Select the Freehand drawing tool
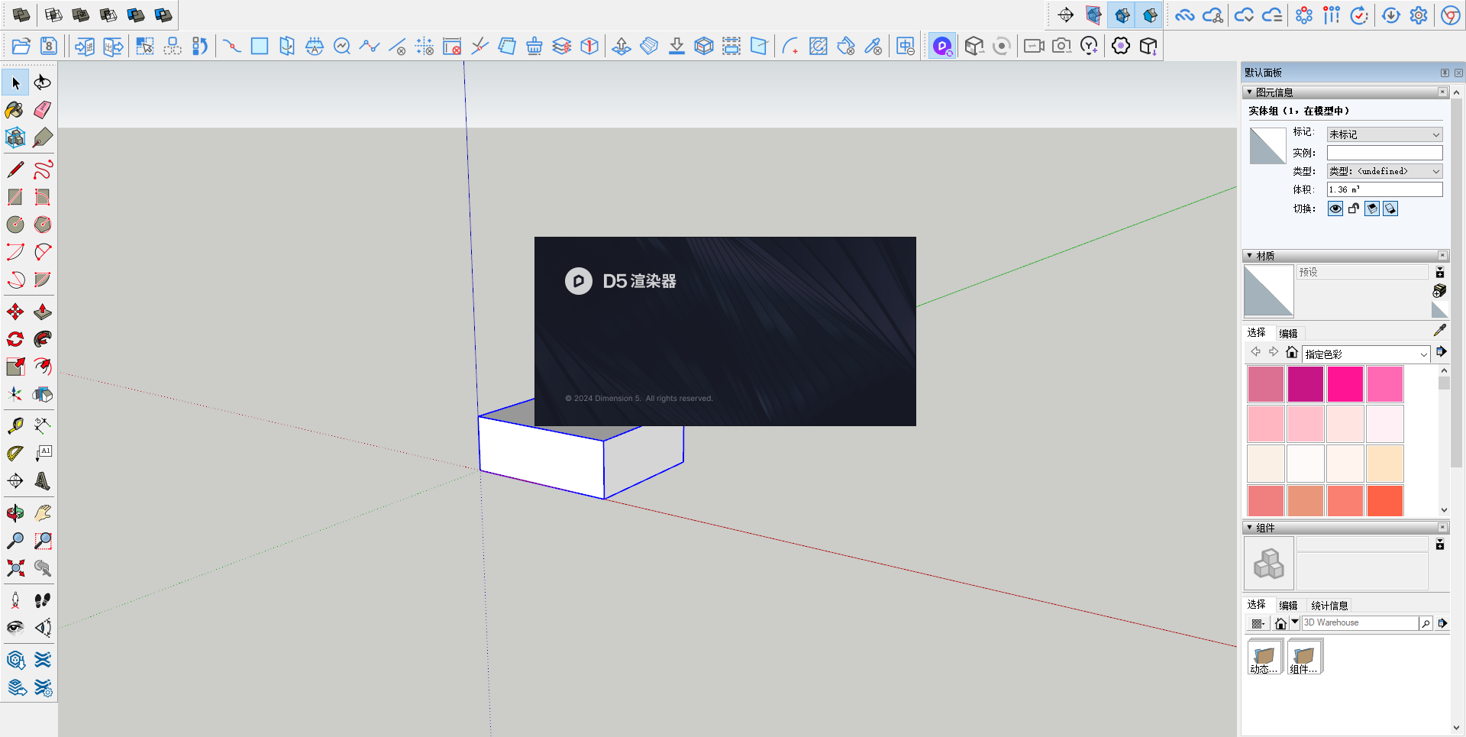The width and height of the screenshot is (1466, 737). 43,169
